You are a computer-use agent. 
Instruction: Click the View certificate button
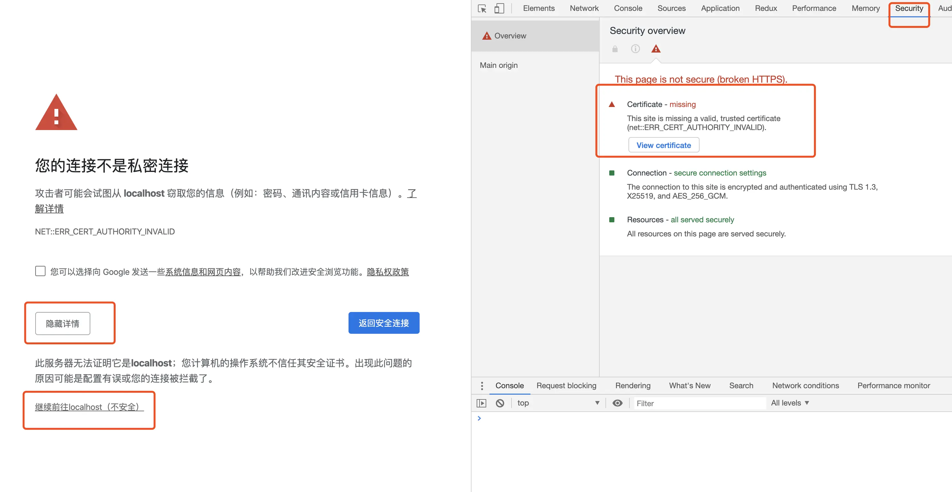pyautogui.click(x=663, y=145)
